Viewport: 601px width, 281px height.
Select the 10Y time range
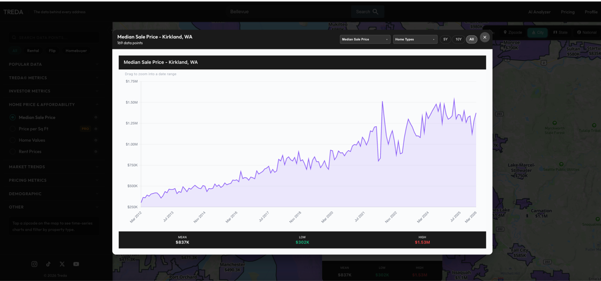458,39
